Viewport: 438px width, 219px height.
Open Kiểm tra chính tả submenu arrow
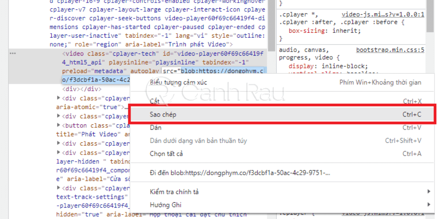(429, 192)
